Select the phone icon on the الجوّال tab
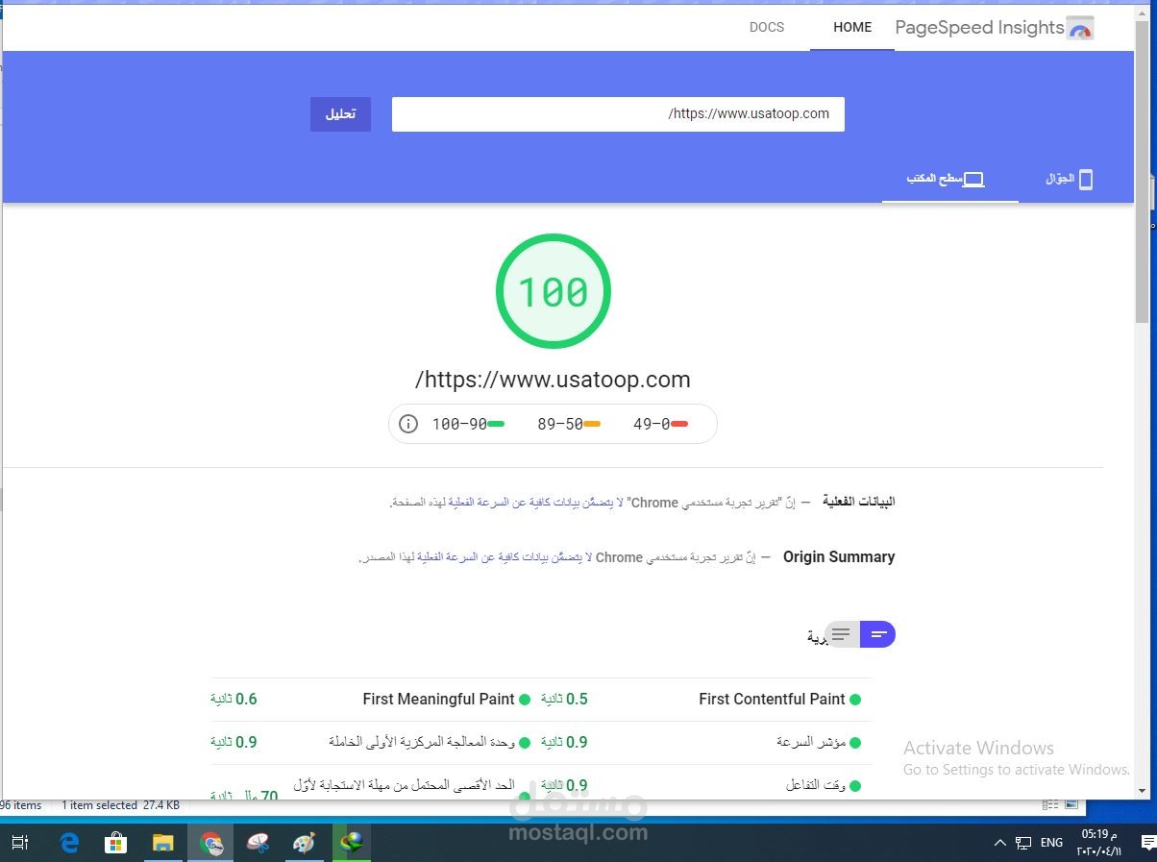The width and height of the screenshot is (1157, 862). 1087,179
